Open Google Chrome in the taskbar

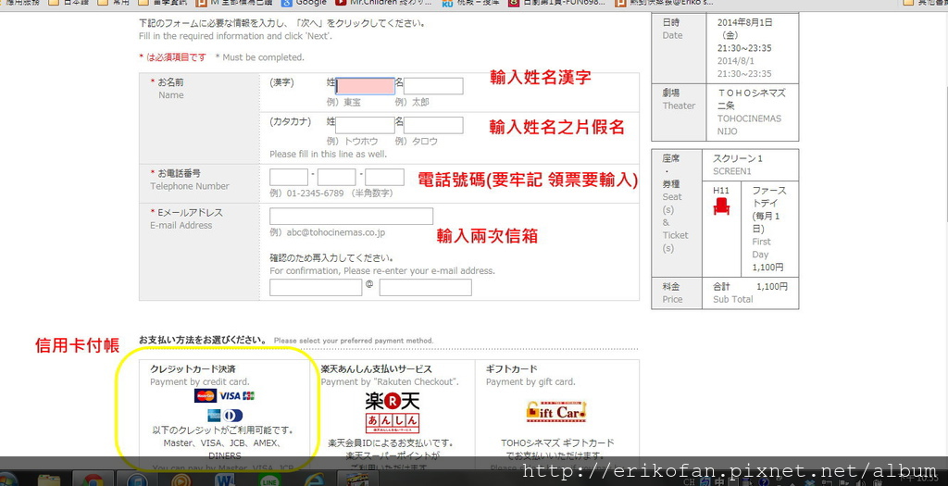(93, 481)
